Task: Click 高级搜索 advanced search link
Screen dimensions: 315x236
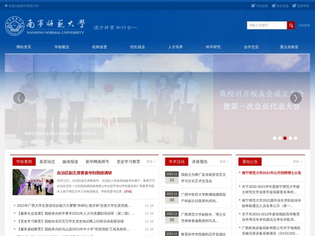Action: pos(304,25)
